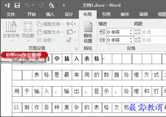
Task: Click the character 最 in the first body row
Action: pyautogui.click(x=67, y=75)
